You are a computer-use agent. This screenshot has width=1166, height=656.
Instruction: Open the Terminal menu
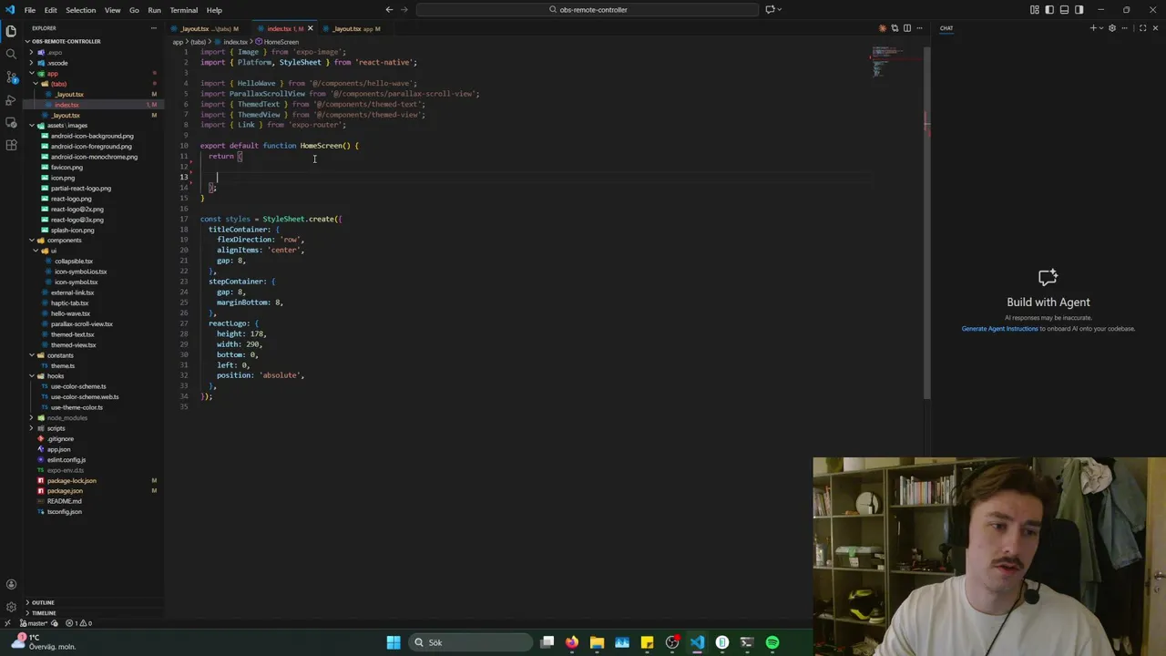183,10
